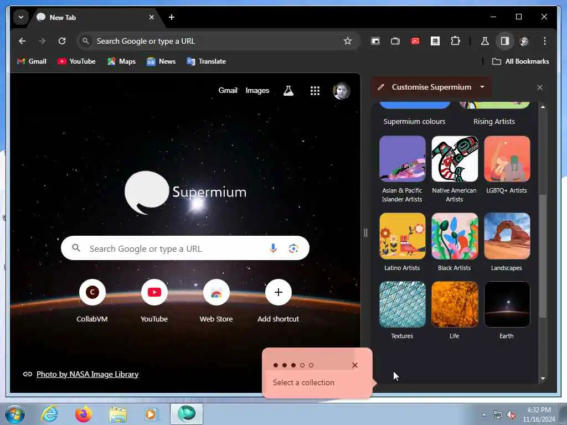Select Latino Artists collection
567x425 pixels.
point(402,242)
